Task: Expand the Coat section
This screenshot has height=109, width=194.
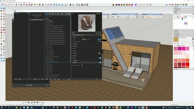Action: pos(74,48)
